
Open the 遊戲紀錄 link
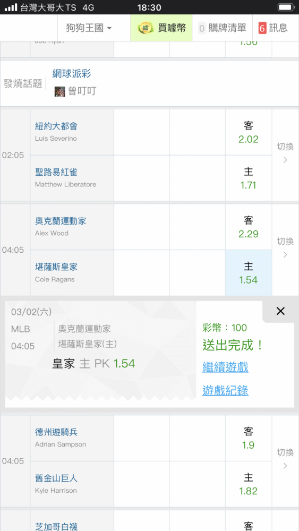(225, 390)
